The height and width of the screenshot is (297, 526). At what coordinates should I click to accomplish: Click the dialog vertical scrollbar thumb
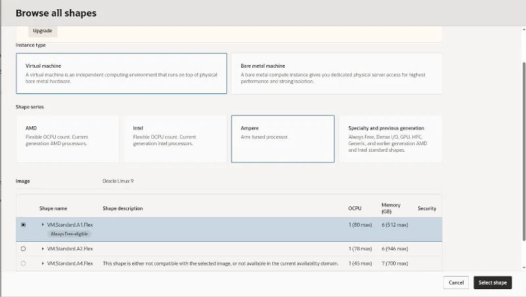click(x=523, y=151)
